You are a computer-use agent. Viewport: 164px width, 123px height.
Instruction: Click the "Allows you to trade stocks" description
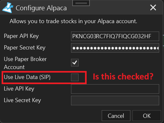73,21
